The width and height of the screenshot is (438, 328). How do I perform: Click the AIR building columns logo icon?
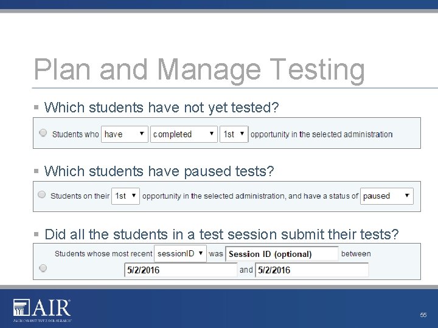(21, 308)
